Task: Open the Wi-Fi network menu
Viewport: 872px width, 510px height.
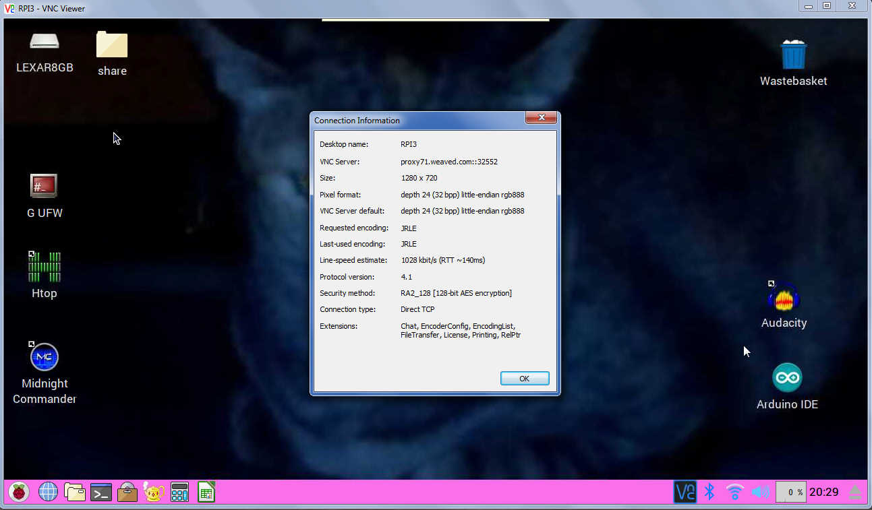Action: [x=734, y=492]
